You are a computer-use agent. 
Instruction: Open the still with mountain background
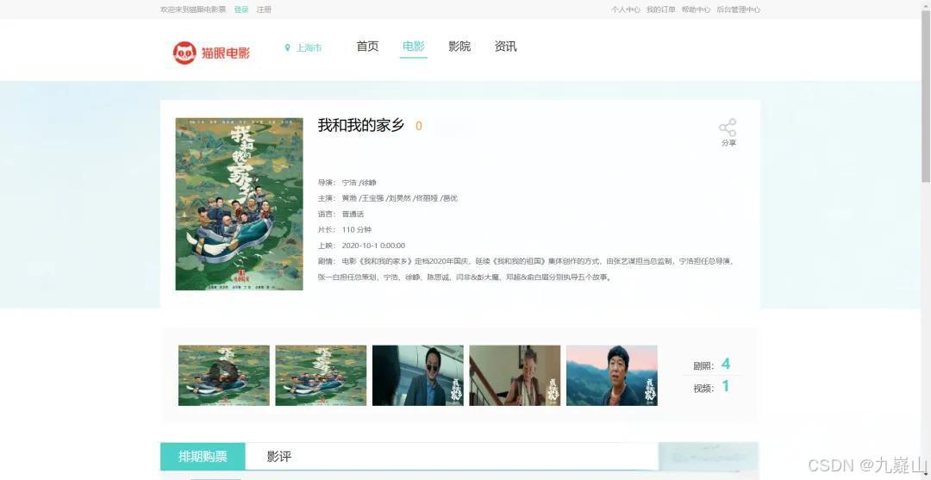tap(611, 376)
